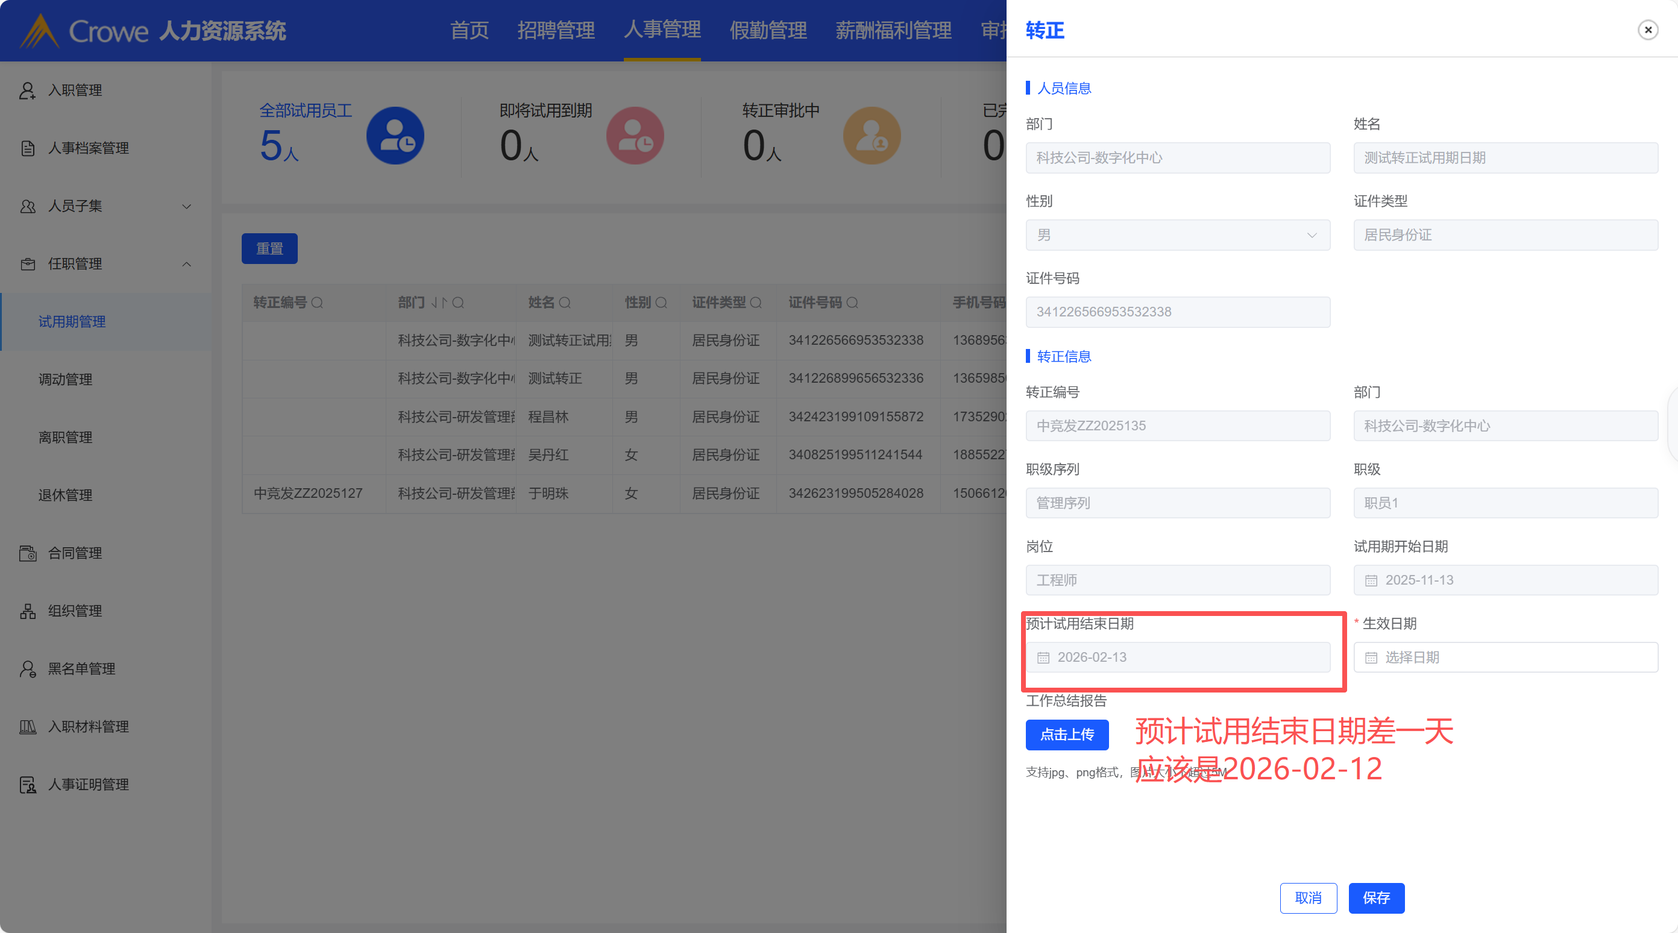The image size is (1678, 933).
Task: Open the 假勤管理 top menu
Action: [x=768, y=30]
